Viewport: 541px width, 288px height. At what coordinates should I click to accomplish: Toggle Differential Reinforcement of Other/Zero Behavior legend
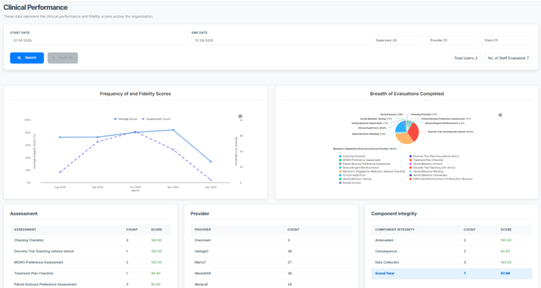[x=441, y=179]
